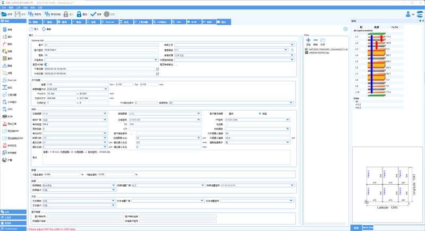Switch to the DRC tab
The image size is (425, 231).
(x=179, y=22)
